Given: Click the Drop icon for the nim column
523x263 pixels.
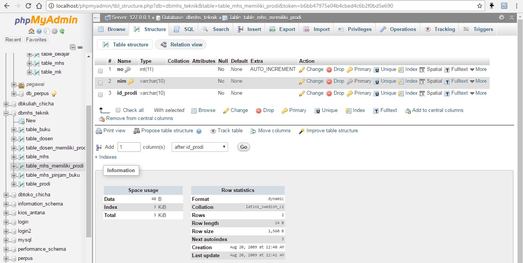Looking at the screenshot, I should tap(329, 81).
